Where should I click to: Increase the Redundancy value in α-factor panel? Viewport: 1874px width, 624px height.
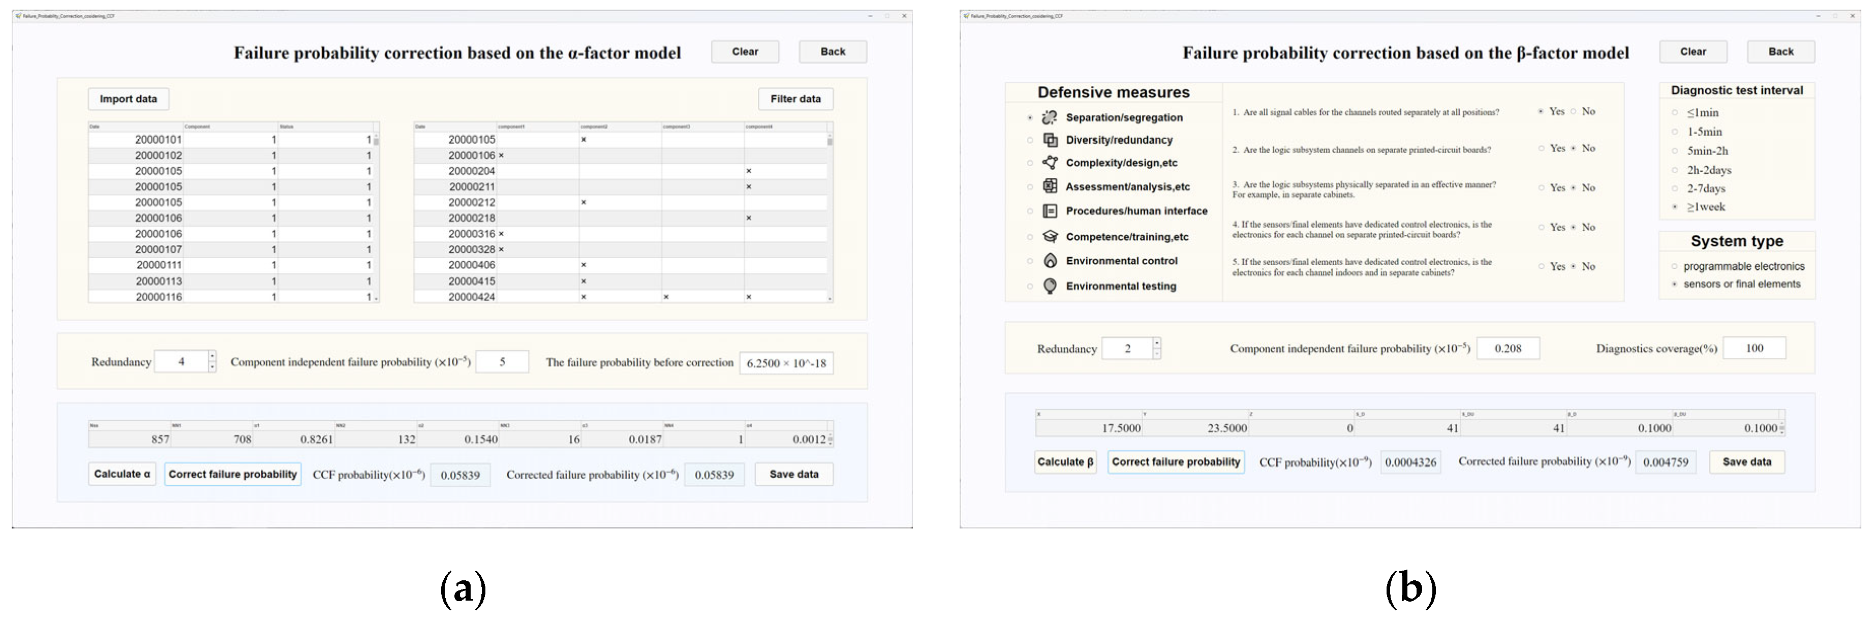click(212, 356)
